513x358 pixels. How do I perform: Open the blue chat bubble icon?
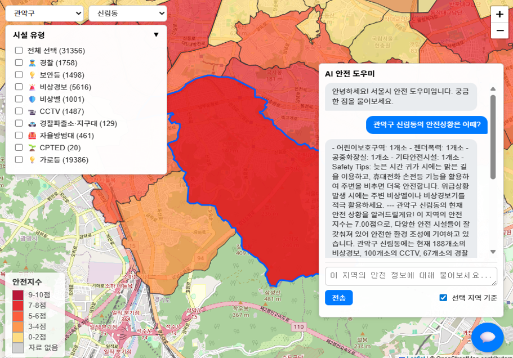coord(487,337)
